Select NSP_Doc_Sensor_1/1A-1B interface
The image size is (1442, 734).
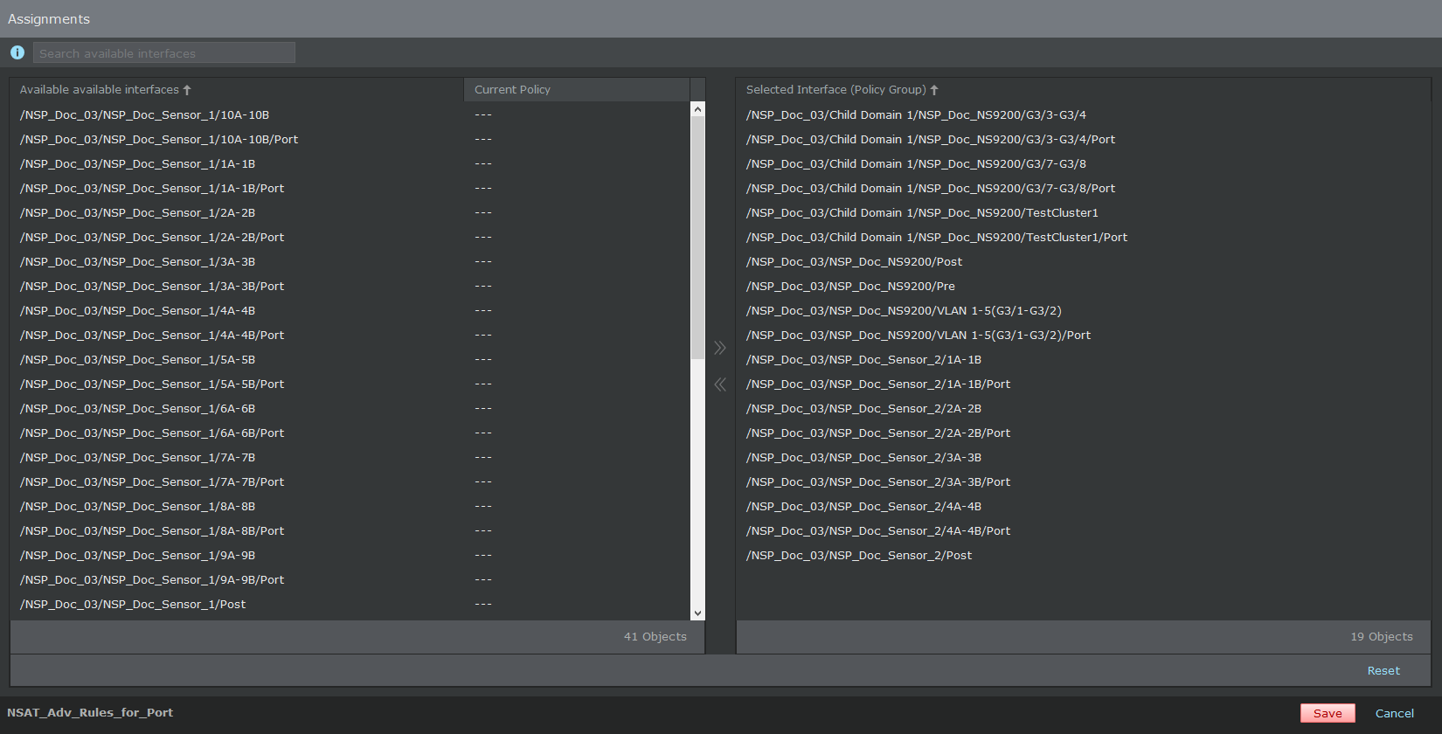coord(350,163)
